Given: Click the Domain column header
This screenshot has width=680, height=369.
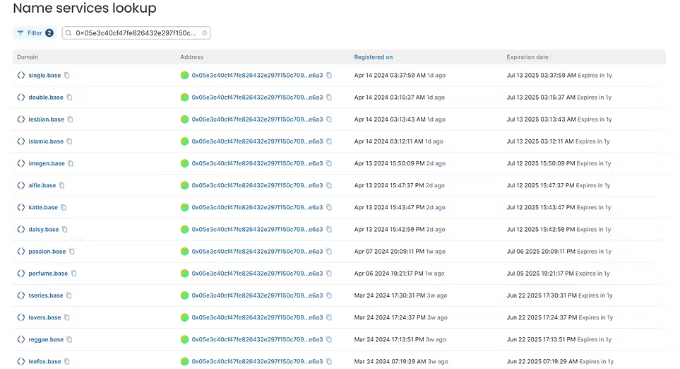Looking at the screenshot, I should click(28, 57).
